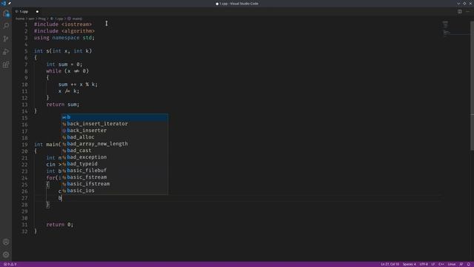Screen dimensions: 474x267
Task: Click 'UTF-8' encoding in status bar
Action: click(x=424, y=264)
